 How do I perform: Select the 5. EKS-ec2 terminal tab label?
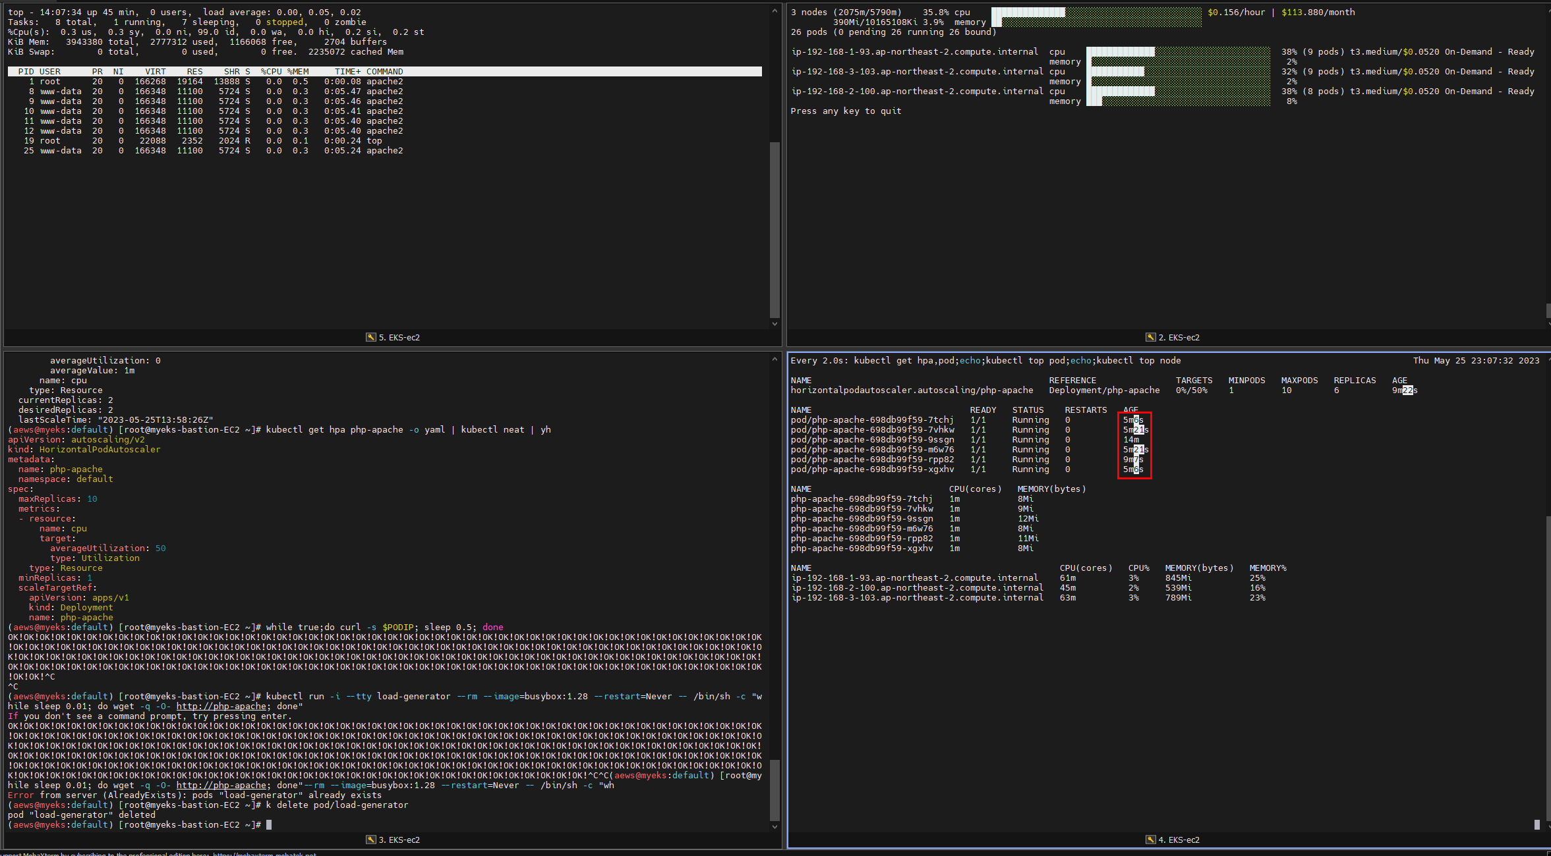tap(399, 337)
